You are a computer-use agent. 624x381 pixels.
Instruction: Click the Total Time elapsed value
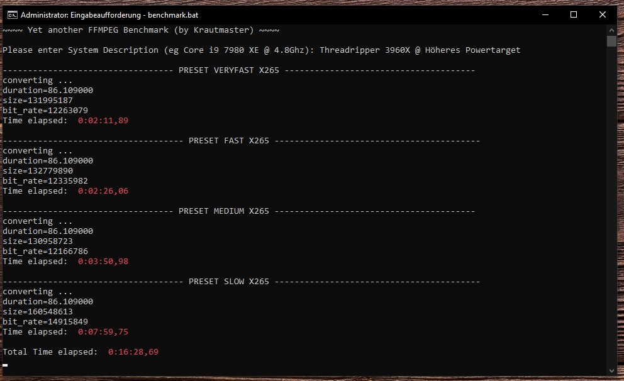[133, 351]
